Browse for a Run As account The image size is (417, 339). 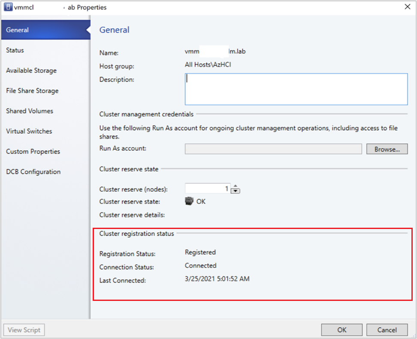(387, 149)
